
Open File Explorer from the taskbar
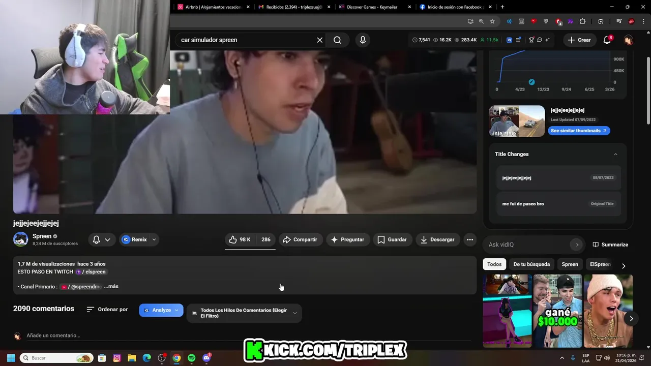tap(132, 358)
